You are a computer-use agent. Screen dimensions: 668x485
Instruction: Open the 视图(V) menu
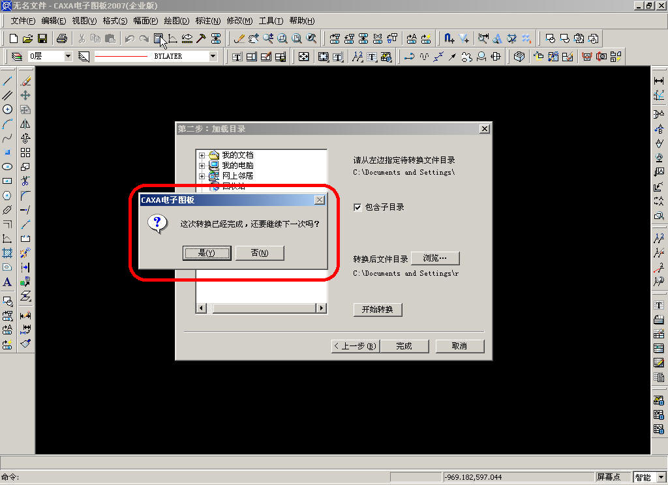coord(84,21)
